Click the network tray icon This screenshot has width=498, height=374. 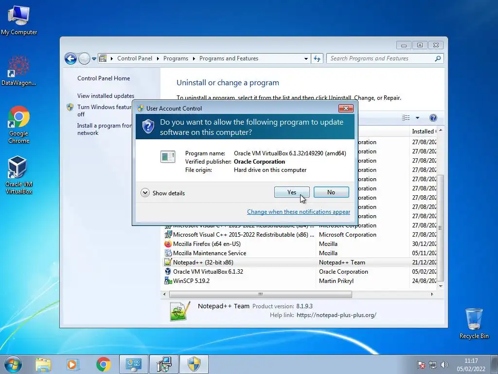point(432,365)
